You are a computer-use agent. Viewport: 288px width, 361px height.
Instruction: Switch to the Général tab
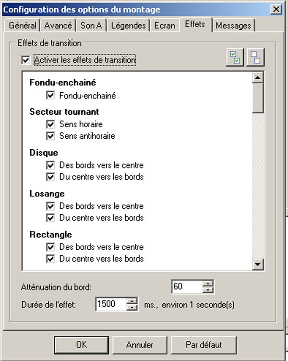pos(23,25)
